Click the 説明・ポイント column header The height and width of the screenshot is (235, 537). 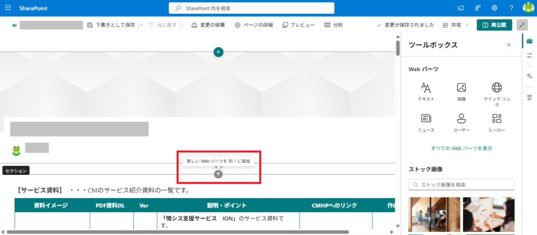[x=227, y=205]
